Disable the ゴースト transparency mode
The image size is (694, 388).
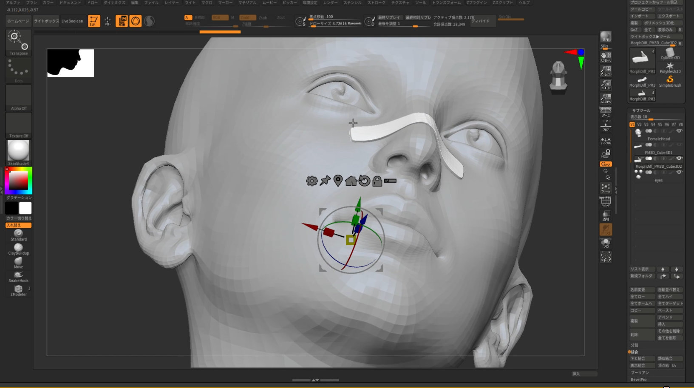[x=606, y=229]
